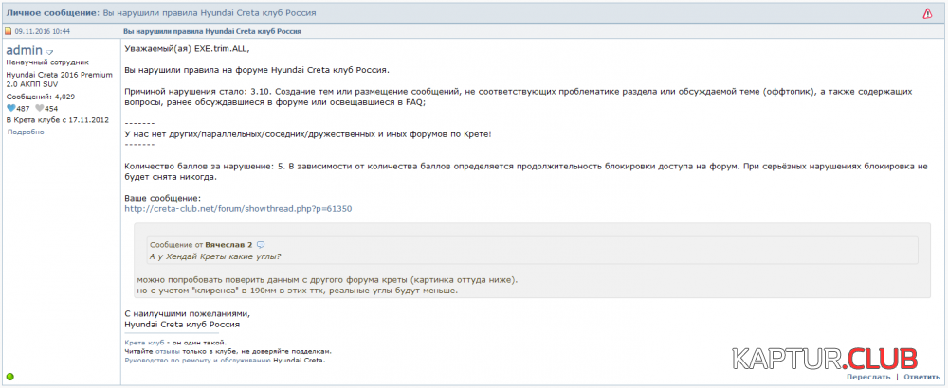Click the post date 09.11.2016 10:44
Screen dimensions: 948x388
click(x=43, y=31)
